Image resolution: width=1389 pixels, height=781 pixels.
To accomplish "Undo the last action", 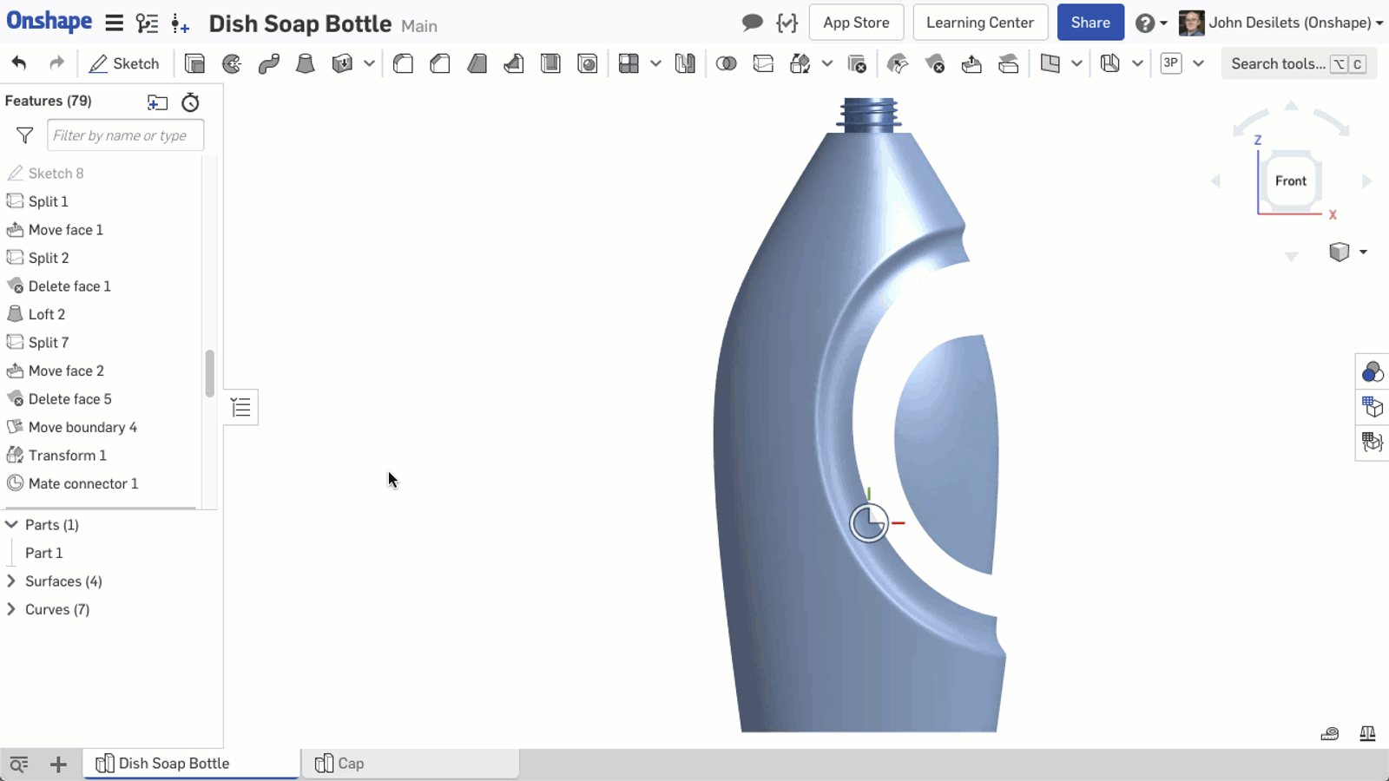I will pyautogui.click(x=19, y=63).
